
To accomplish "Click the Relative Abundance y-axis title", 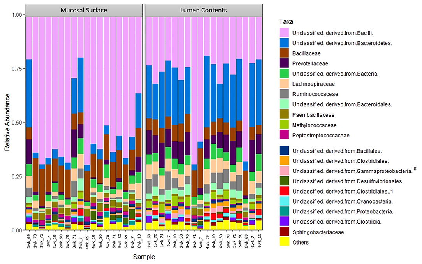I will tap(7, 122).
